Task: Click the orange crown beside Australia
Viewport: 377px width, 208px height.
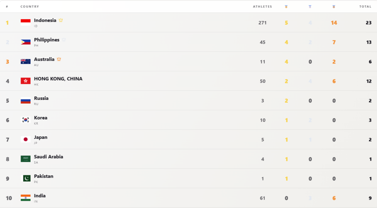Action: [59, 59]
